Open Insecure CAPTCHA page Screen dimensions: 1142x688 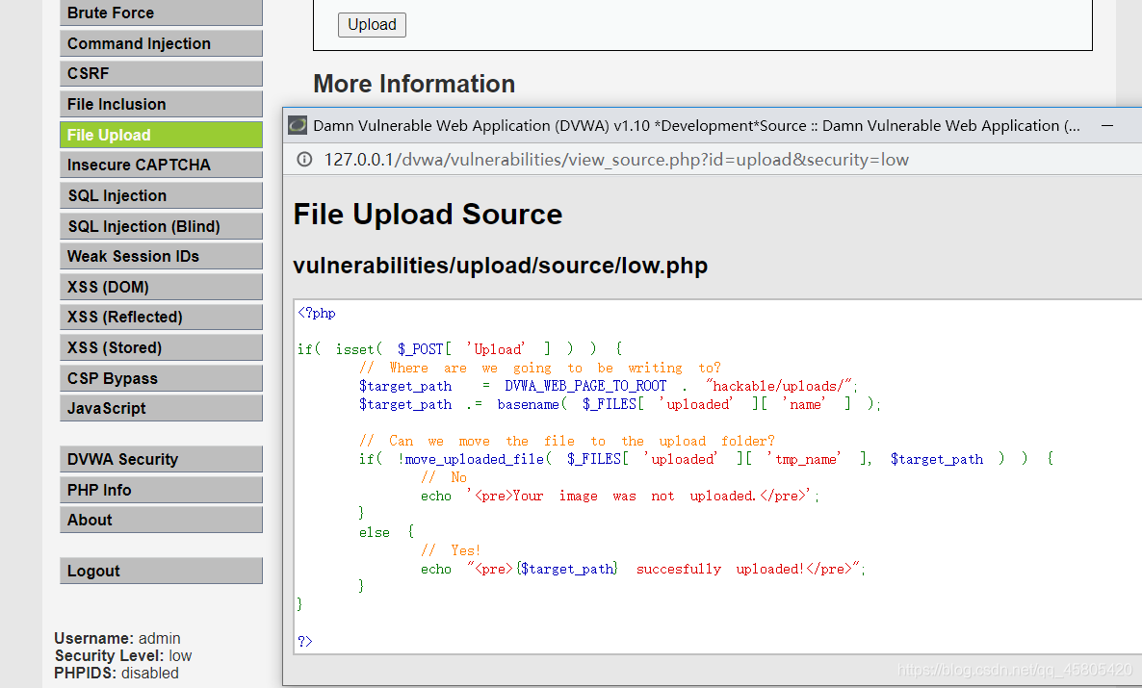pos(161,166)
